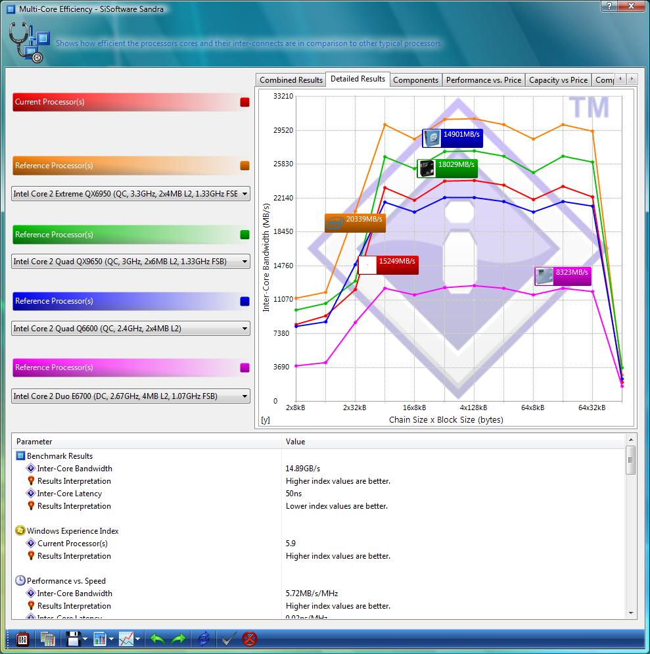Click the copy results documents icon

(47, 639)
